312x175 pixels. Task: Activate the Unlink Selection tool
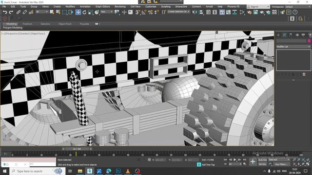[25, 12]
